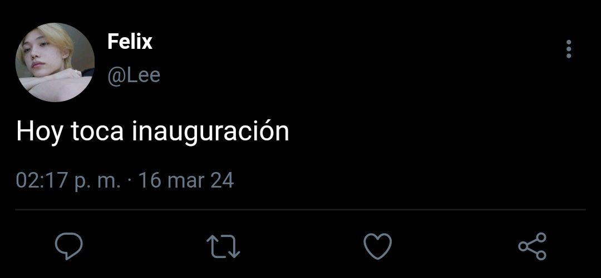
Task: Select the top dot of the overflow menu
Action: pos(569,42)
